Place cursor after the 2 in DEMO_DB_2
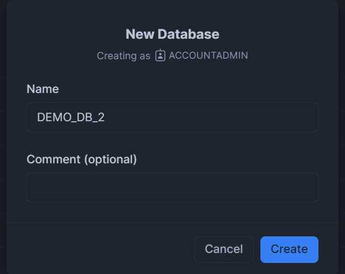Image resolution: width=345 pixels, height=274 pixels. point(105,117)
